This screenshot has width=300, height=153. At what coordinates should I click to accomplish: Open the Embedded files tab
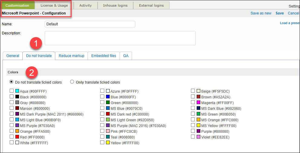click(104, 56)
